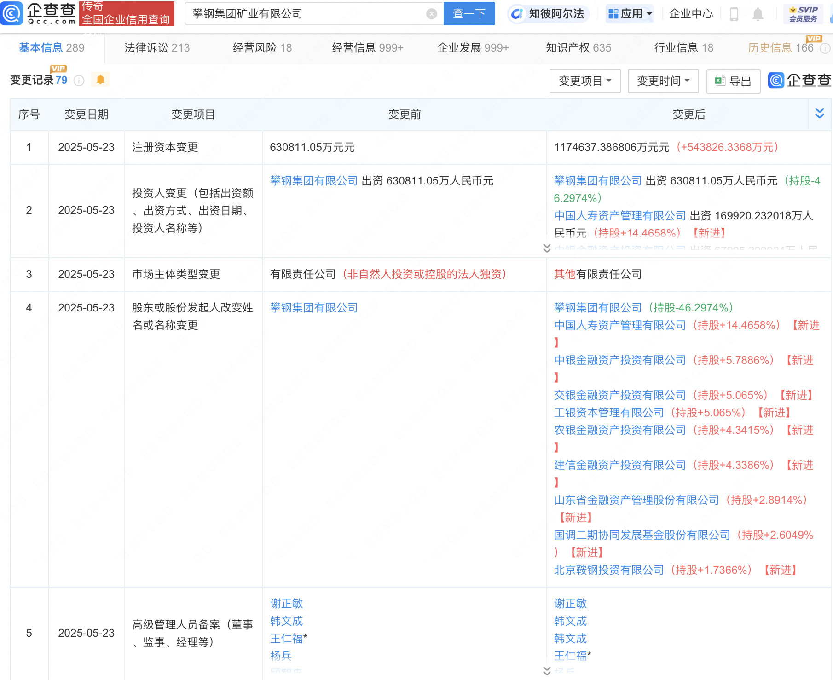The width and height of the screenshot is (833, 680).
Task: Open the mobile app phone icon
Action: 734,14
